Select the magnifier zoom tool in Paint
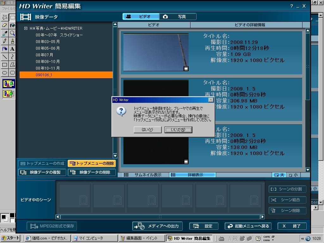Viewport: 324px width, 243px height. pos(12,33)
